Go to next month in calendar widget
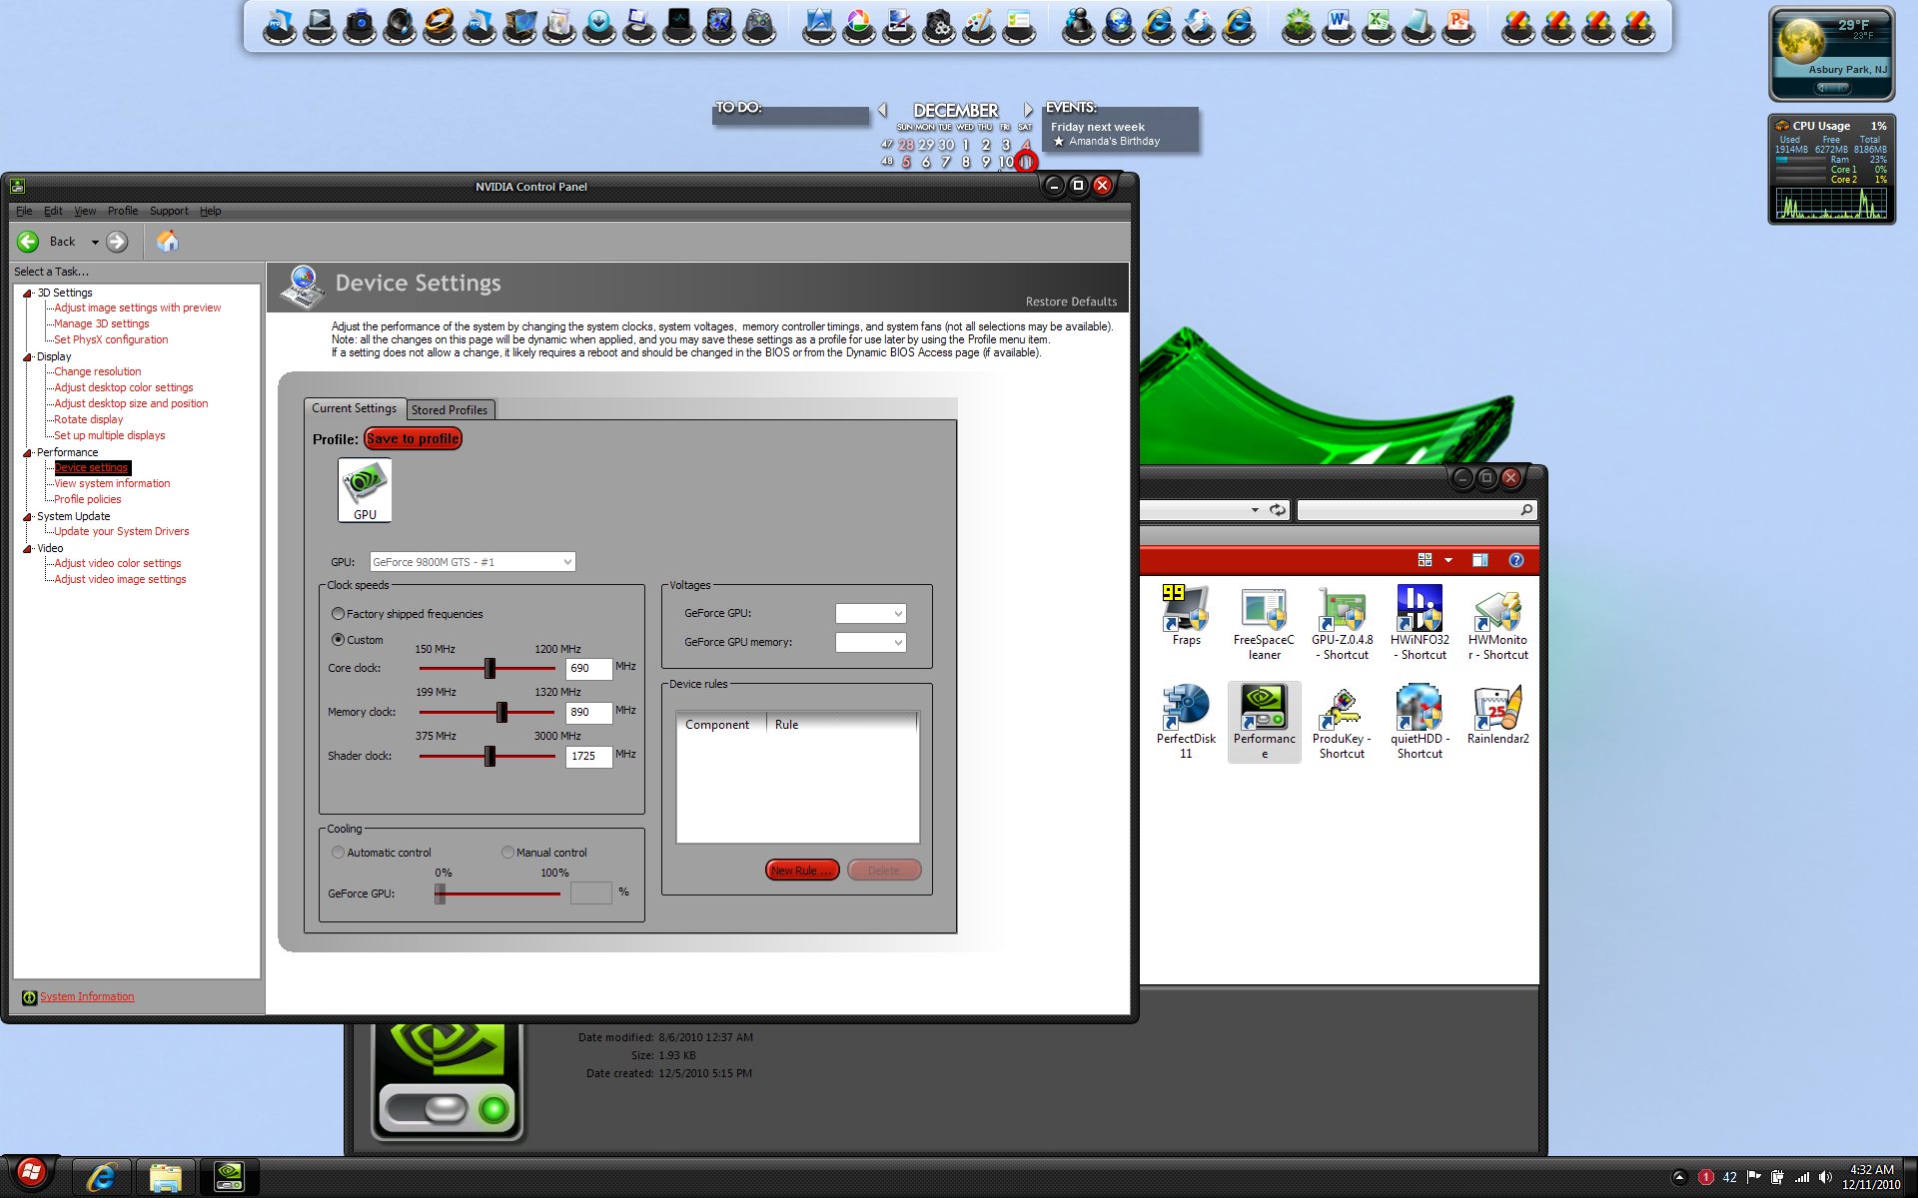The height and width of the screenshot is (1198, 1918). coord(1028,110)
